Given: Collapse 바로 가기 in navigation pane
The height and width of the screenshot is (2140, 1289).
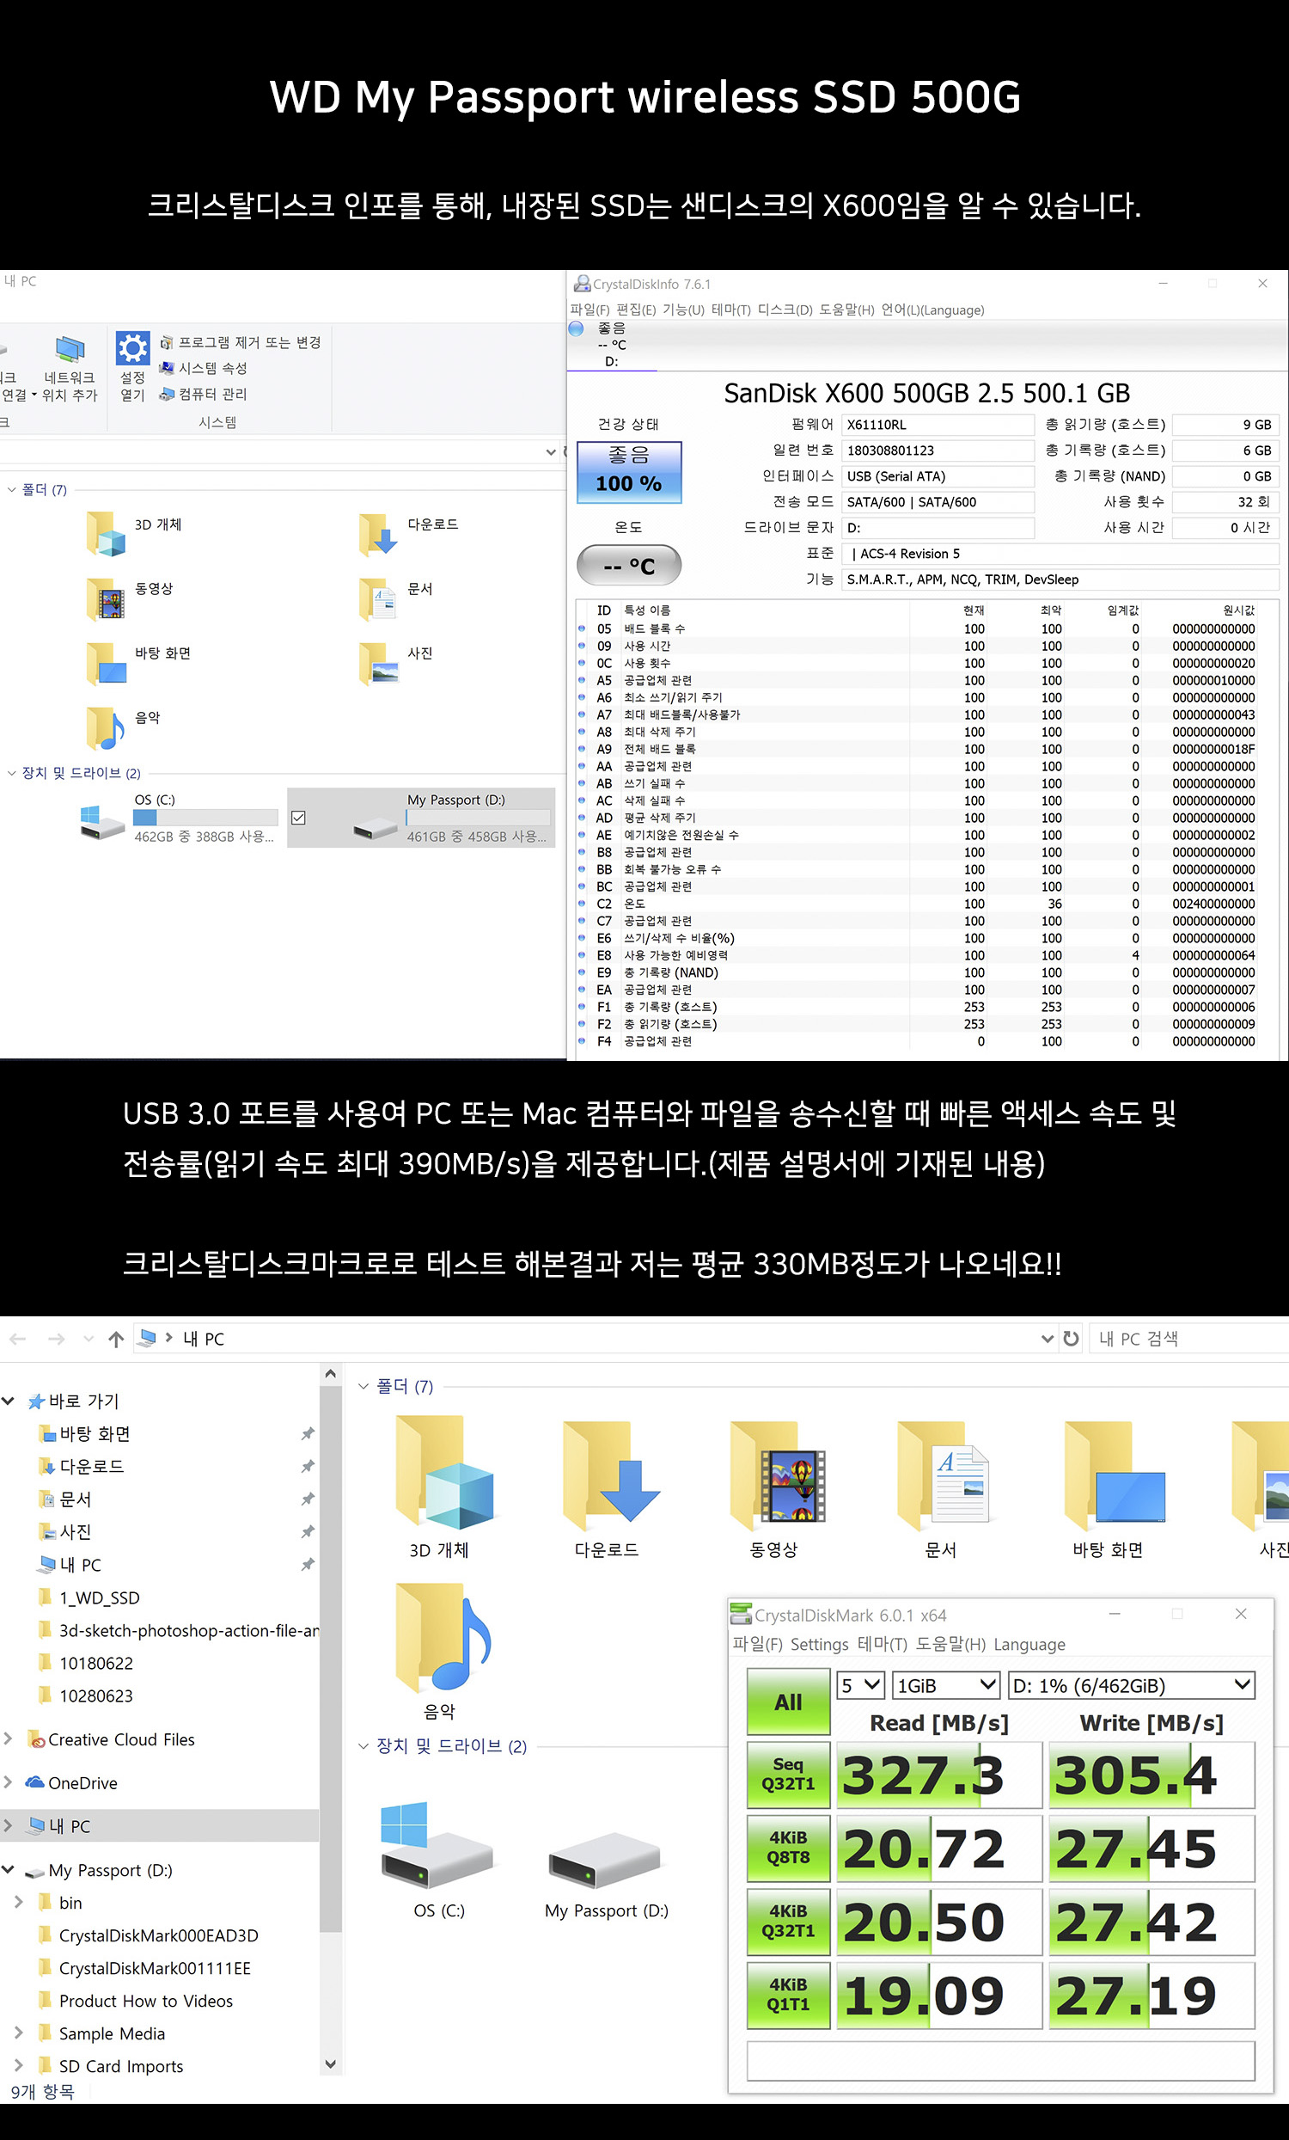Looking at the screenshot, I should coord(9,1401).
